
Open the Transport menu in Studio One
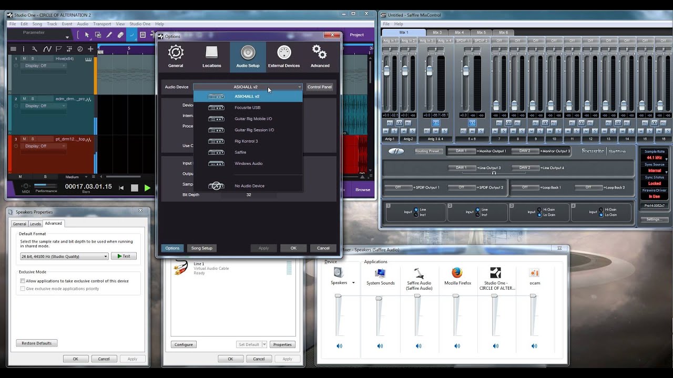point(102,24)
